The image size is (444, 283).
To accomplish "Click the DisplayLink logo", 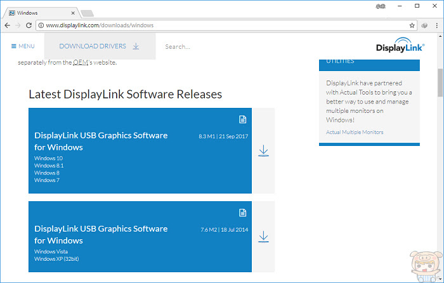I will coord(400,45).
